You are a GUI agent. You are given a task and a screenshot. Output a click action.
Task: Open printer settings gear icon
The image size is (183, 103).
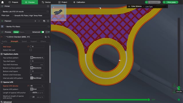[48, 6]
